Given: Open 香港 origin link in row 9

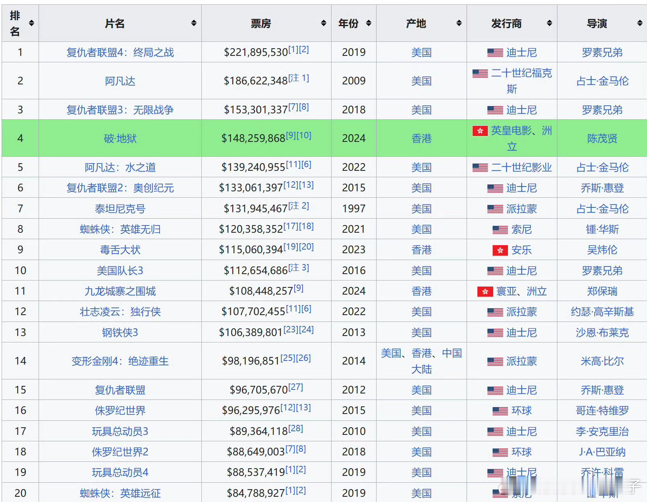Looking at the screenshot, I should [422, 250].
